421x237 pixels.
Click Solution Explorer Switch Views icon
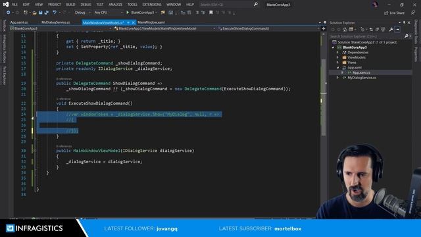click(351, 30)
